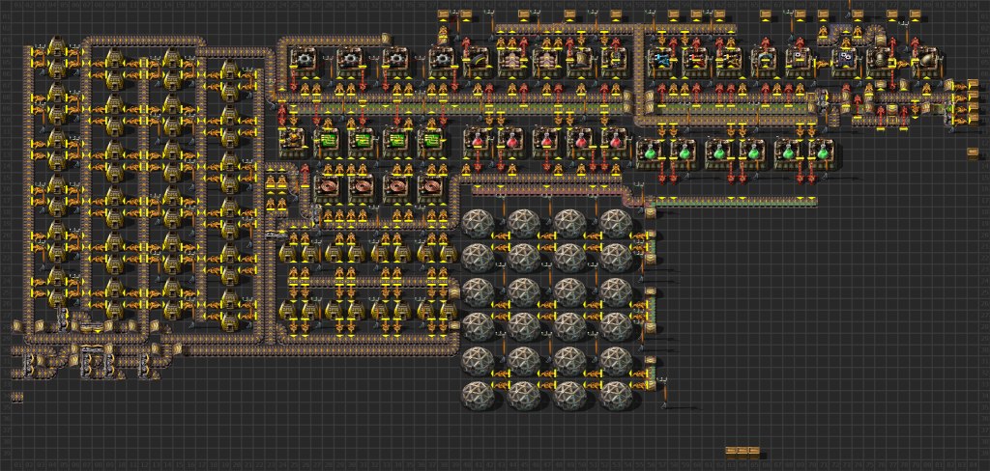The height and width of the screenshot is (471, 990).
Task: Click the rightmost red science pack assembler
Action: pyautogui.click(x=615, y=141)
